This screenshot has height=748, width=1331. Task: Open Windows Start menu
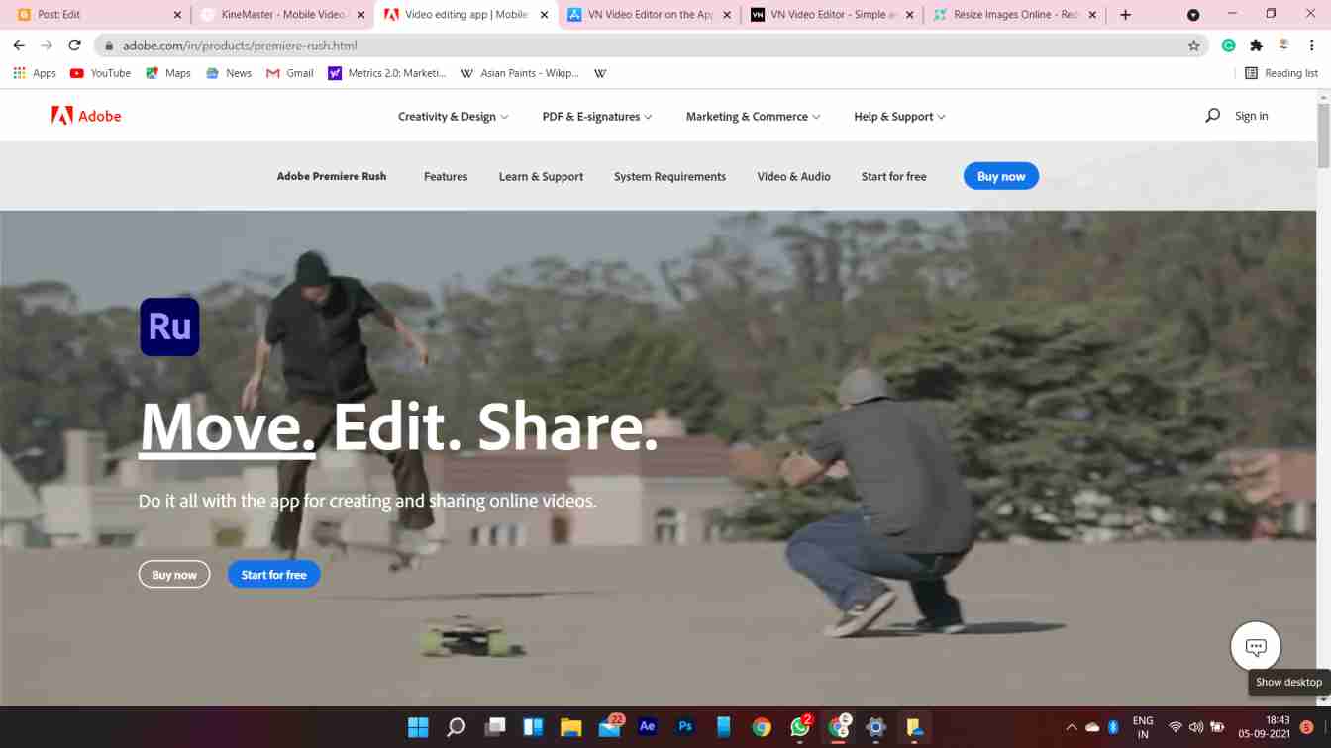pos(418,727)
